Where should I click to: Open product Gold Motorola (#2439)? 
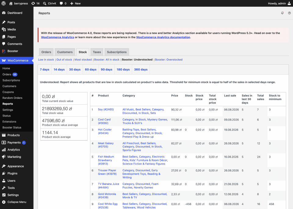(x=107, y=196)
